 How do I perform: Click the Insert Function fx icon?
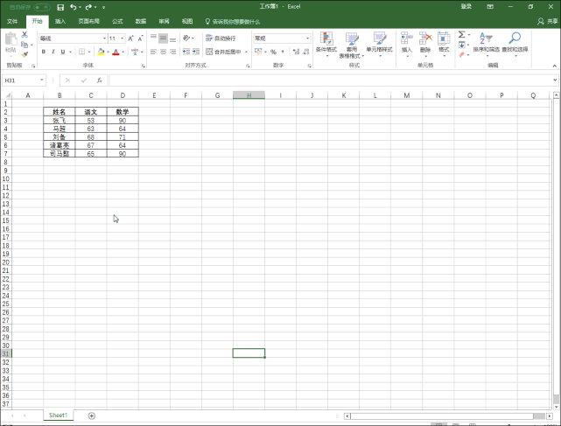pyautogui.click(x=100, y=80)
